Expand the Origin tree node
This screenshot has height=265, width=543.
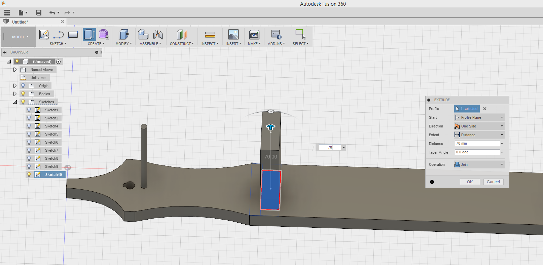(x=15, y=86)
